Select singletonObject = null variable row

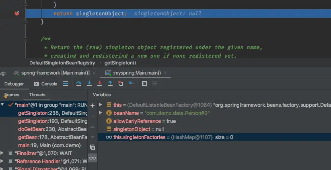pyautogui.click(x=214, y=129)
